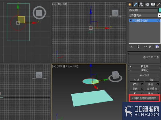The image size is (161, 120).
Task: Switch to the Modify panel tab
Action: (135, 4)
